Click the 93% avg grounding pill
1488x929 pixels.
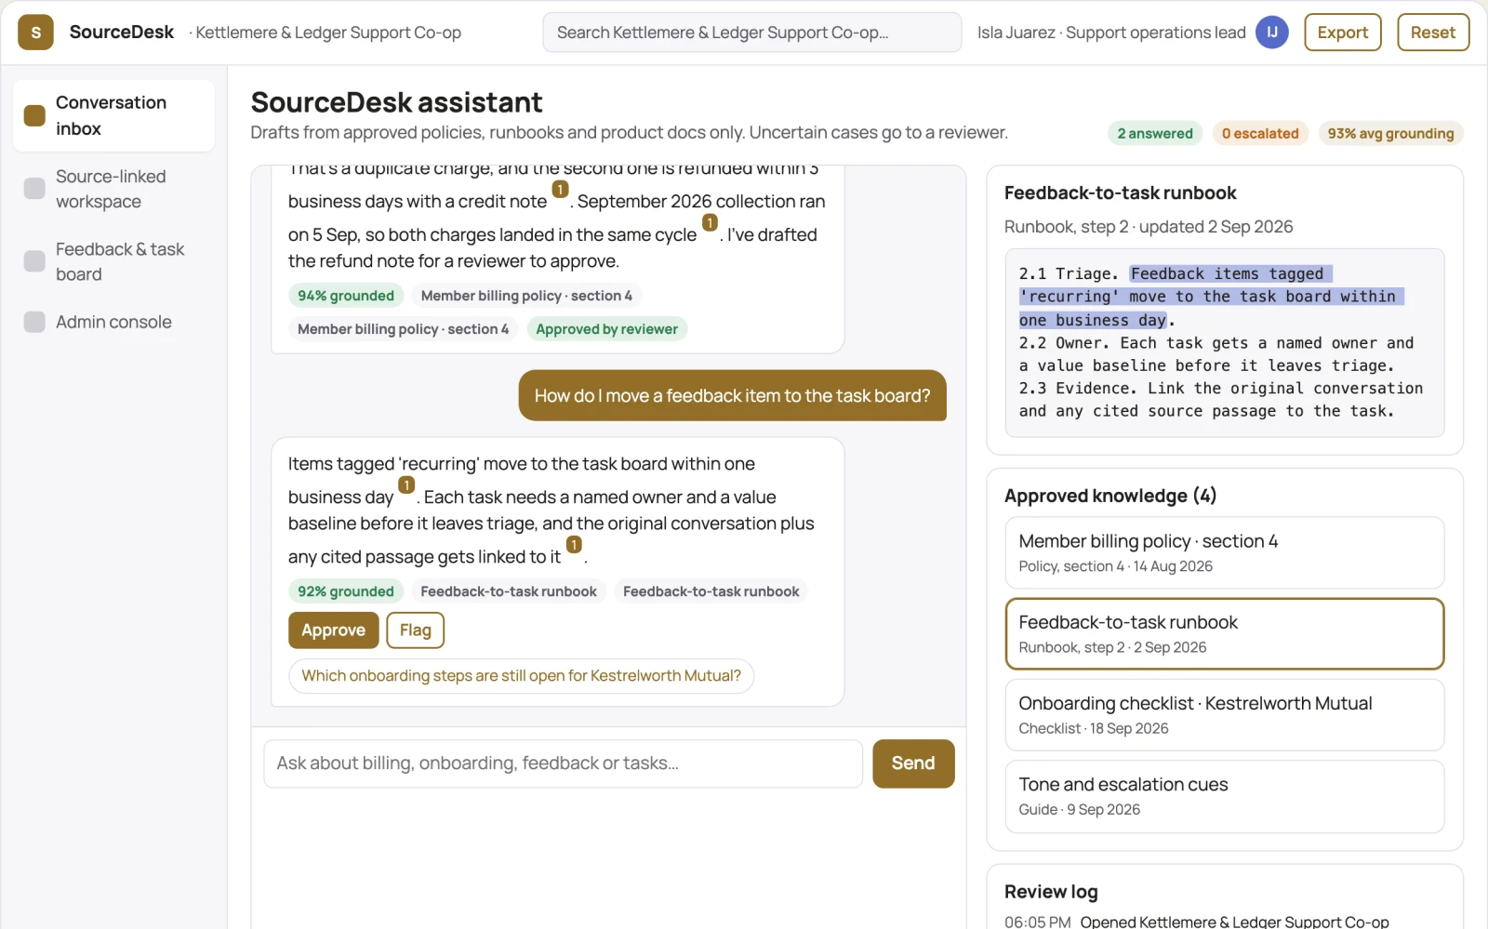tap(1390, 134)
